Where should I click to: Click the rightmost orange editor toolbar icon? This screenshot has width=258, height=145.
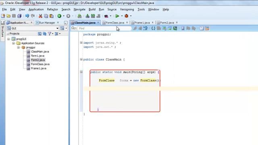[x=207, y=28]
